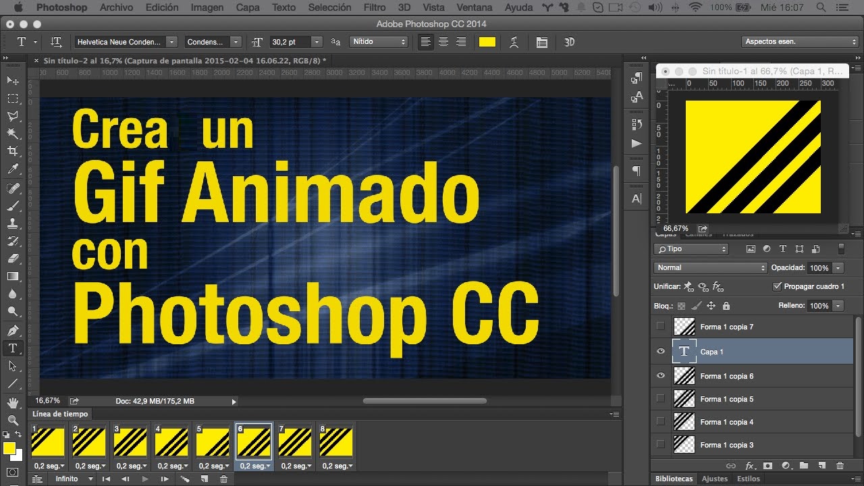Open the Imagen menu
The image size is (864, 486).
coord(207,7)
